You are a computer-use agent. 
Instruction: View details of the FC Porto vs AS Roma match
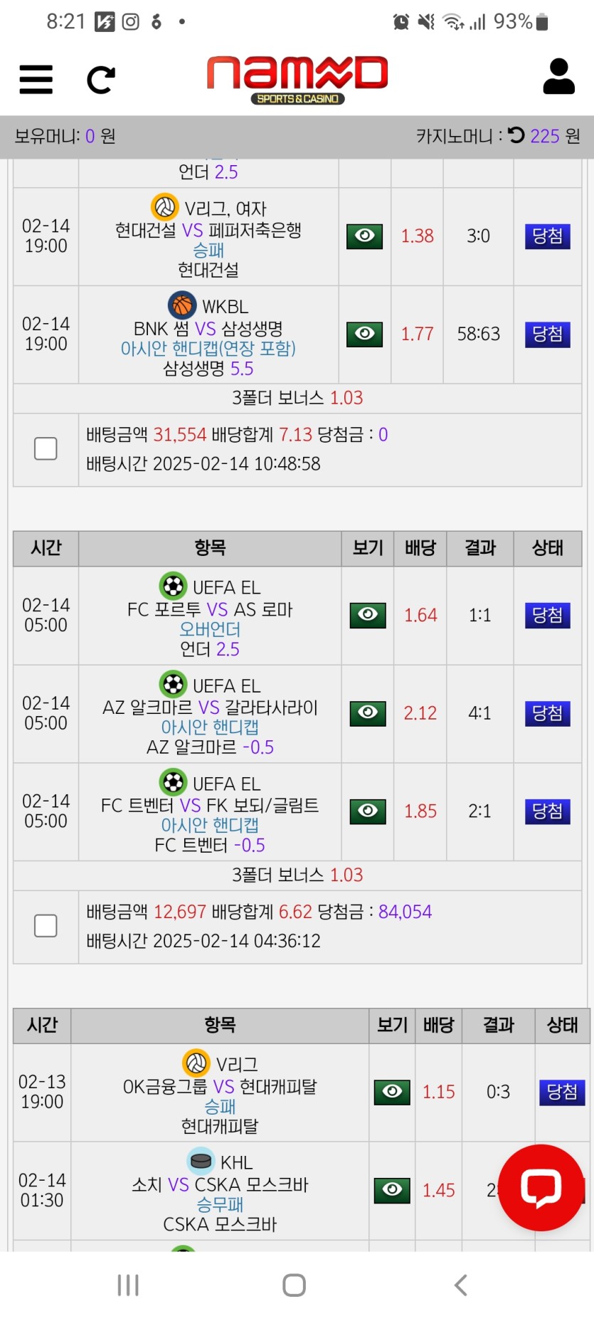(368, 614)
